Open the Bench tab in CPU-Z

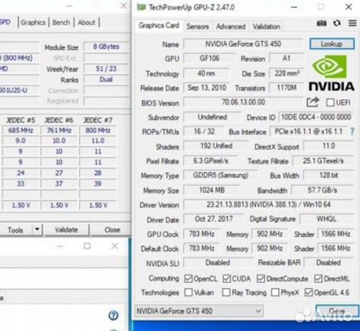point(61,22)
